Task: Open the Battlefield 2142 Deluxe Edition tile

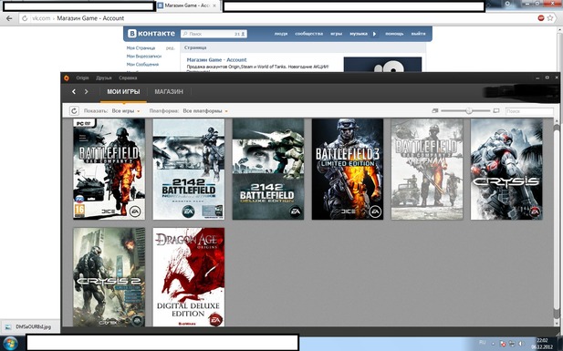Action: point(268,169)
